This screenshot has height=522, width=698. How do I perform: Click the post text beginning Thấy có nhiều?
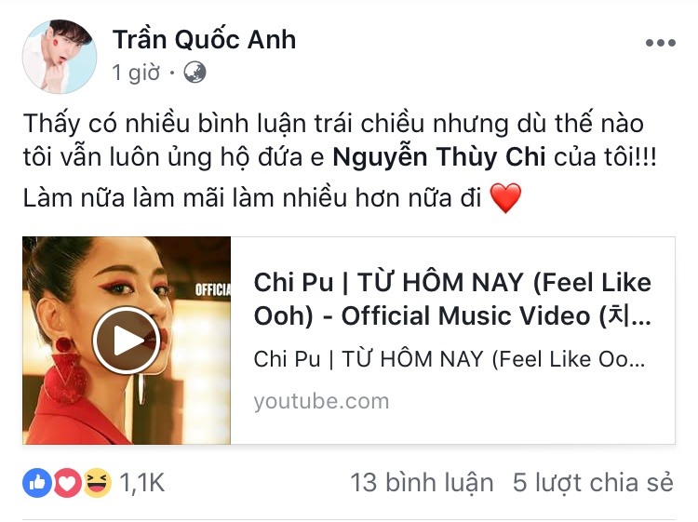coord(340,161)
